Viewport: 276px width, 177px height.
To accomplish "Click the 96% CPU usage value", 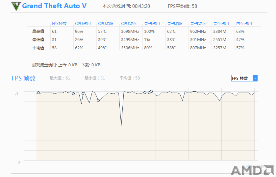I will tap(79, 32).
